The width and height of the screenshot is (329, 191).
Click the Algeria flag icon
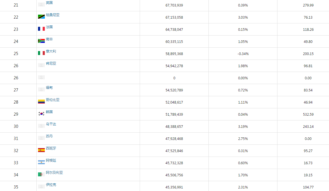41,174
